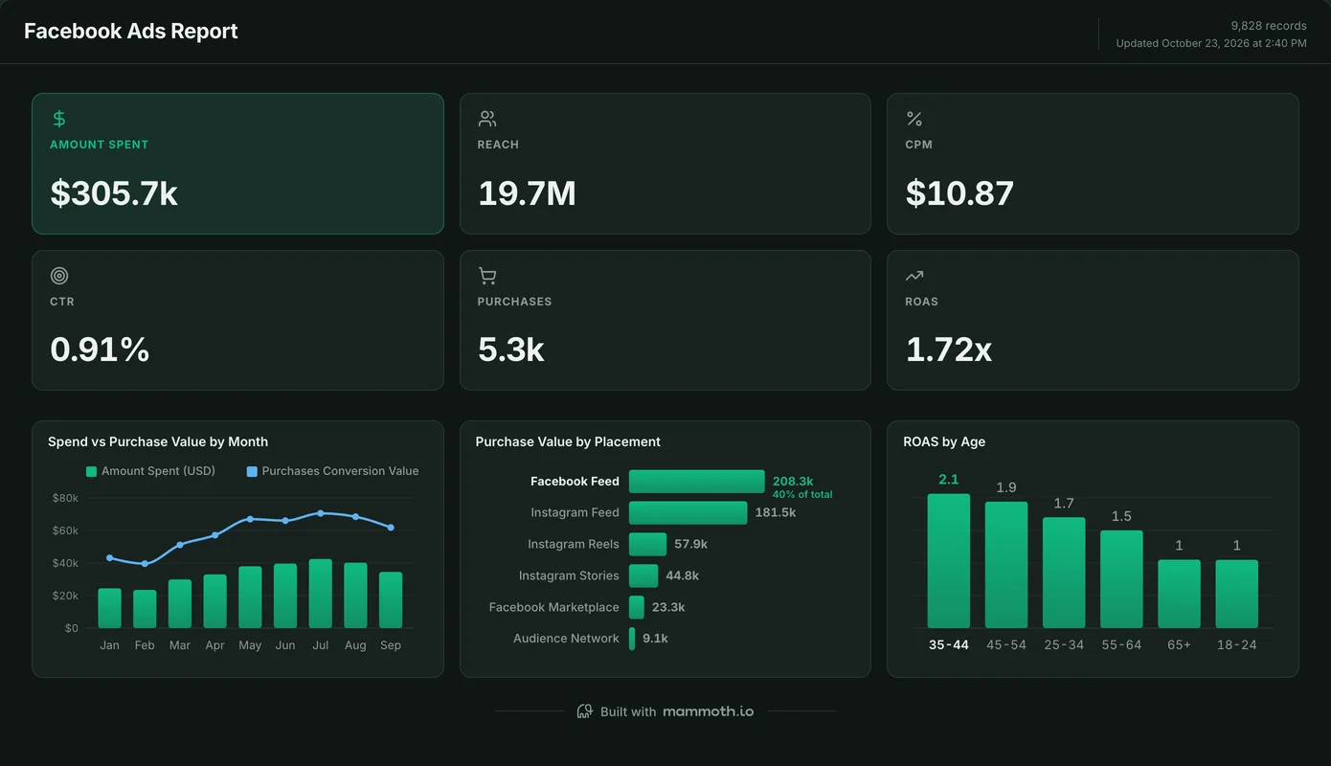The width and height of the screenshot is (1331, 766).
Task: Click the Facebook Ads Report title
Action: [x=131, y=31]
